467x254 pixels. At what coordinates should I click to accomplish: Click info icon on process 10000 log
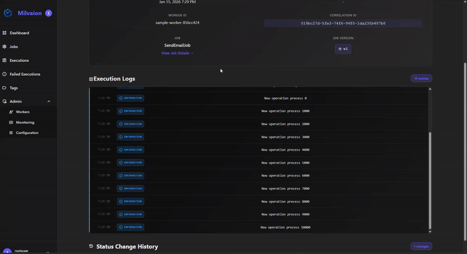[x=121, y=227]
